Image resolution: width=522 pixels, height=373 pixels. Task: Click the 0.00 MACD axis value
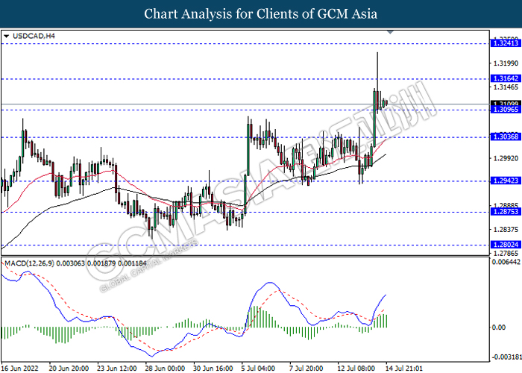[499, 327]
